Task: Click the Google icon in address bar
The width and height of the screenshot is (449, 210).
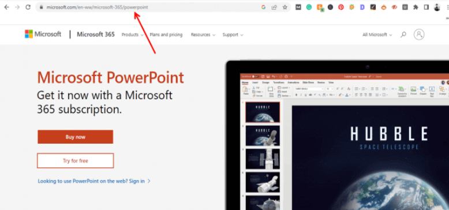Action: [263, 7]
